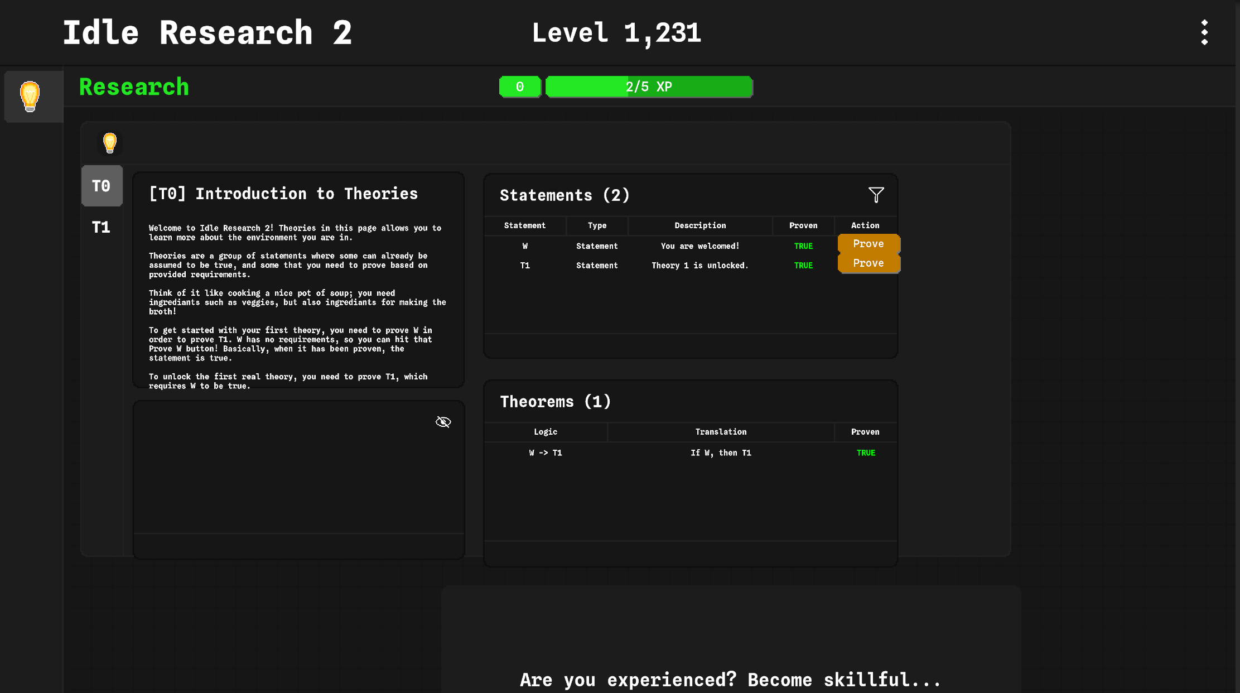Click the Research section heading
1240x693 pixels.
[x=134, y=87]
